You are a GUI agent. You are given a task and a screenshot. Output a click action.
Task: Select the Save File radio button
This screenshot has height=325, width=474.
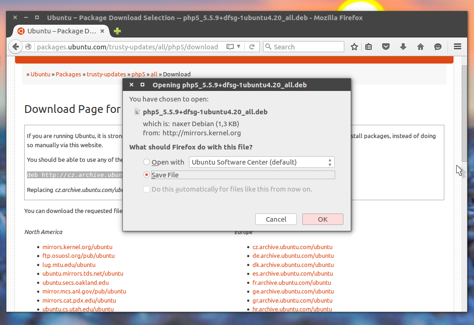(147, 175)
